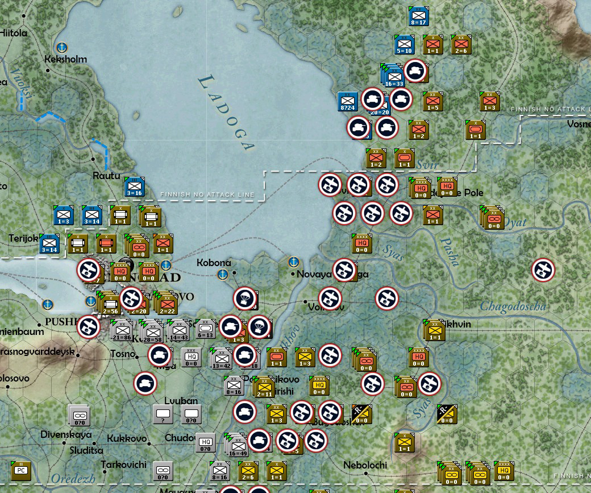The image size is (591, 493).
Task: Click the anchor port icon above Novaya Ladoga
Action: tap(294, 262)
